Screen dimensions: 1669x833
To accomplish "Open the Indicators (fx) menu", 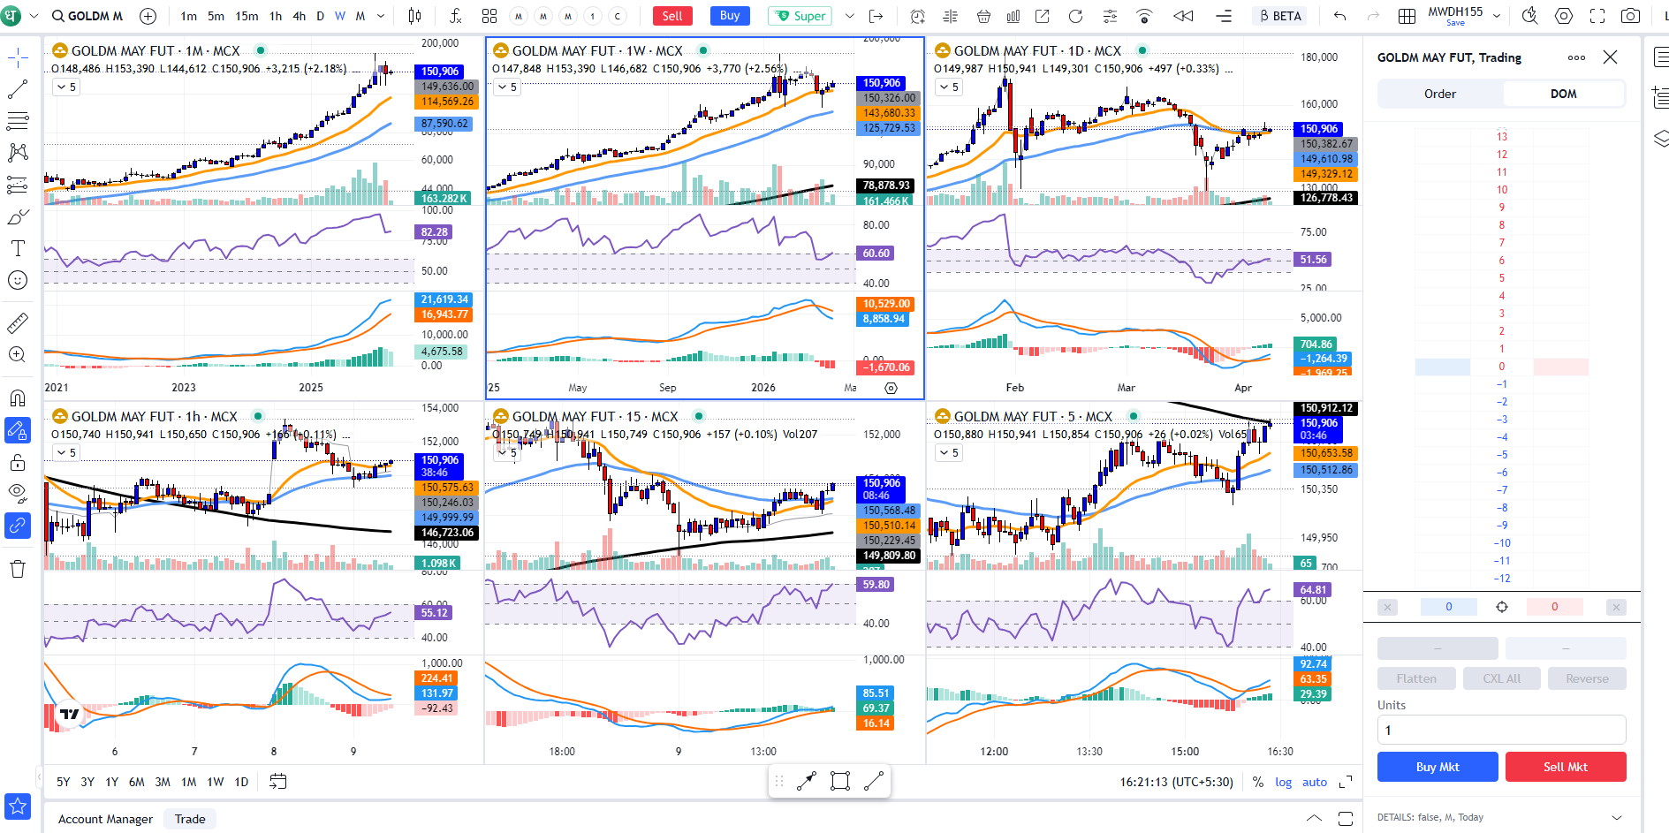I will [455, 16].
